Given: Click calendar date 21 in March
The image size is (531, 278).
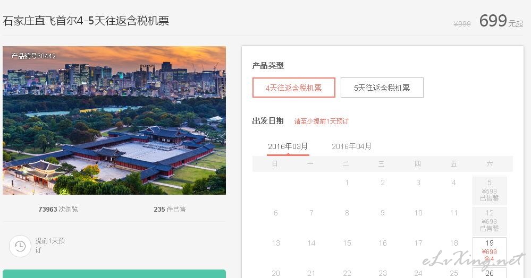Looking at the screenshot, I should click(311, 273).
